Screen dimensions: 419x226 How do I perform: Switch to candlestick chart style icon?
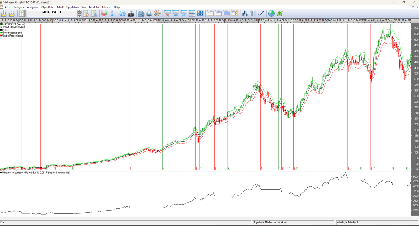[245, 14]
